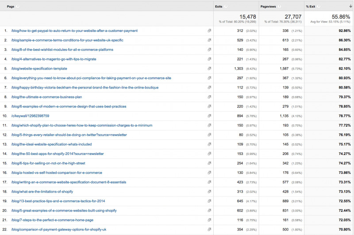Open external link icon for which-shopify-plan page

click(x=209, y=125)
